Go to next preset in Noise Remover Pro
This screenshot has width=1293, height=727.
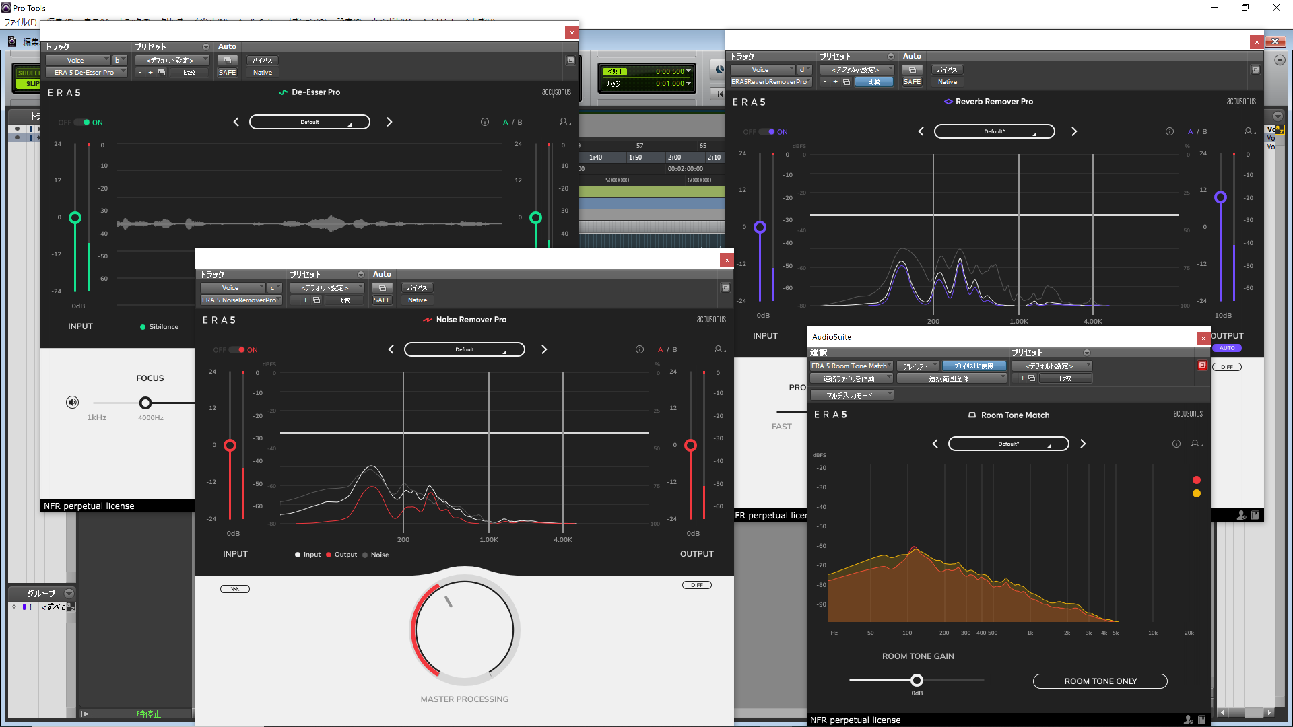544,349
